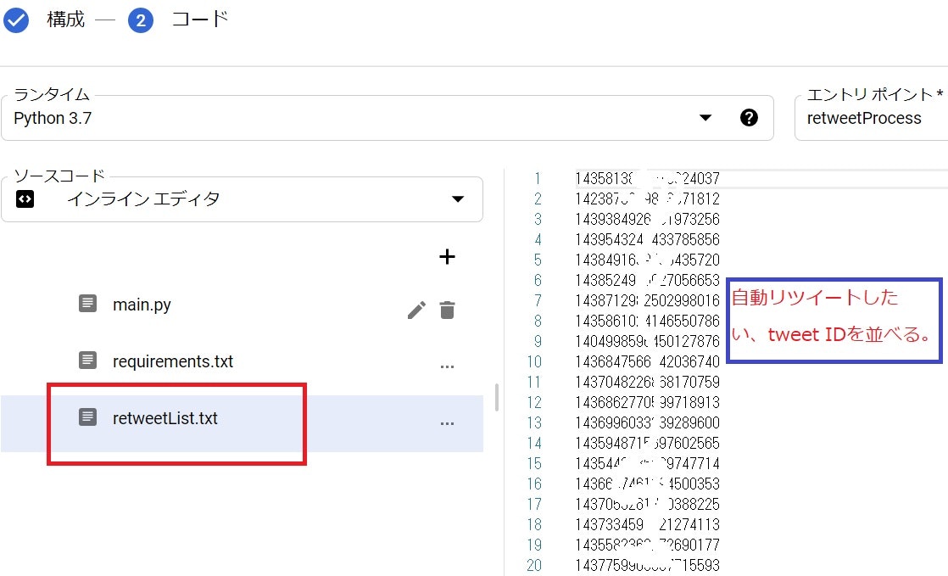Screen dimensions: 948x576
Task: Click line number 1 in the editor gutter
Action: 537,178
